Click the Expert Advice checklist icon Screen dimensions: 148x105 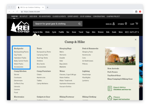110,88
